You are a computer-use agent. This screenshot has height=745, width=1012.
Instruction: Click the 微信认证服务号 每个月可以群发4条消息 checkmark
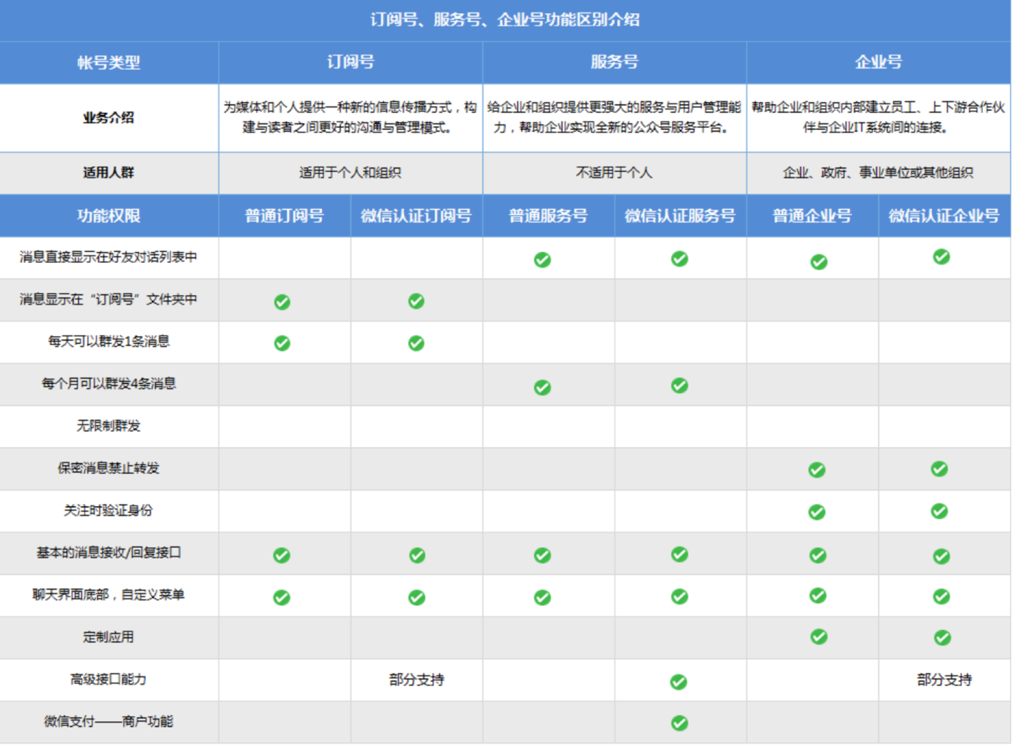pyautogui.click(x=679, y=385)
